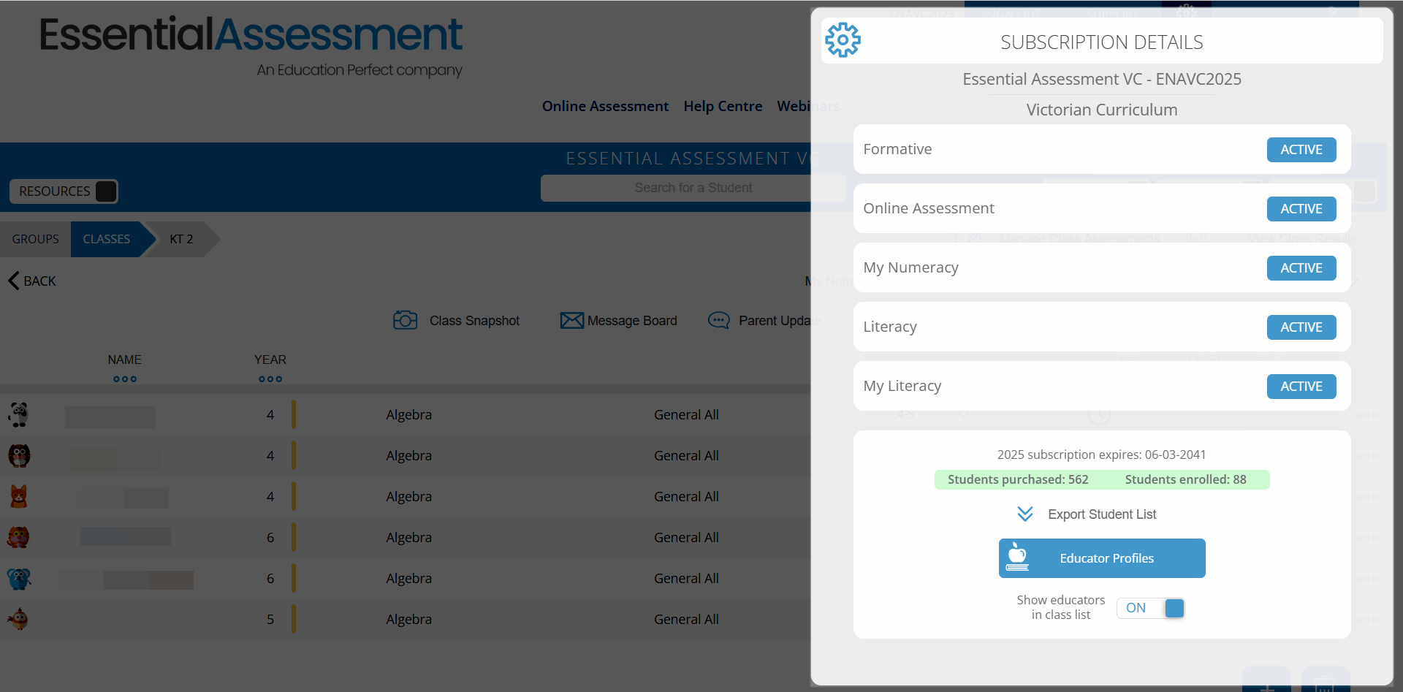Open the Help Centre menu

pyautogui.click(x=723, y=106)
